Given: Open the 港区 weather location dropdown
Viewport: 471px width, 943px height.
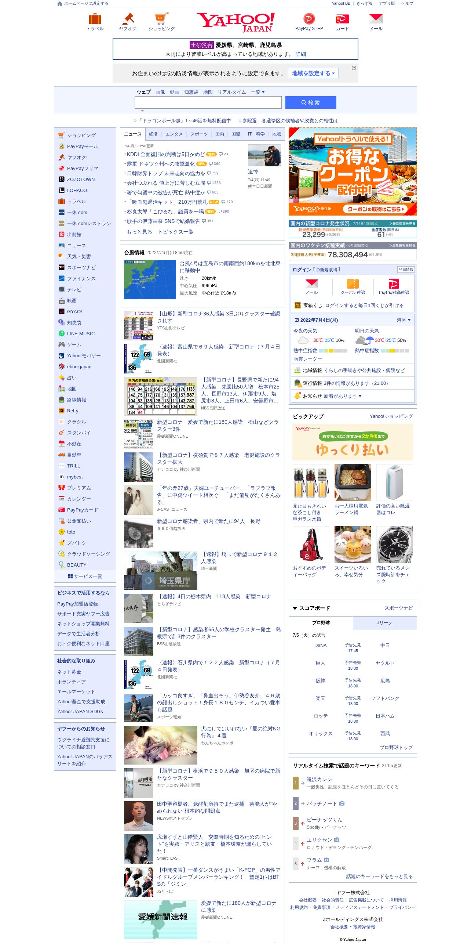Looking at the screenshot, I should [404, 320].
